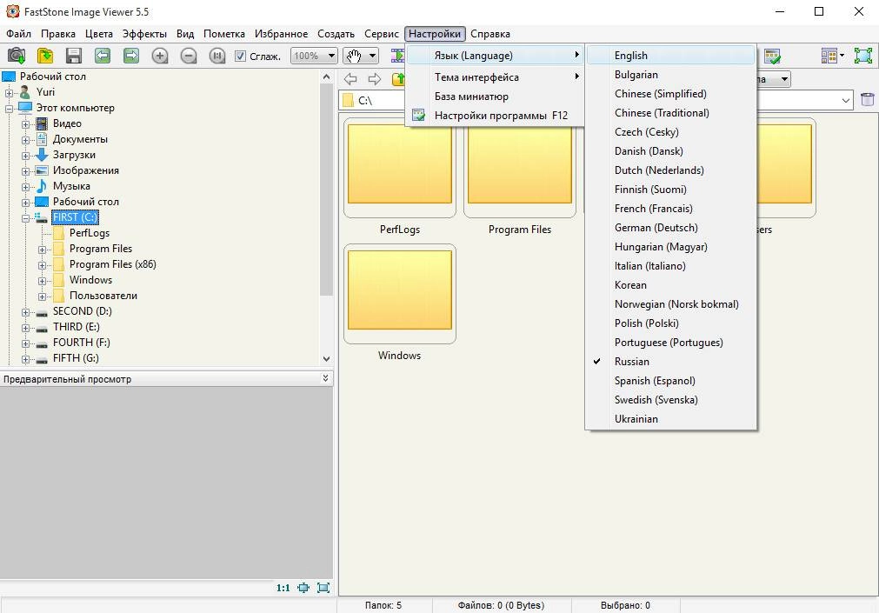Click the fit preview to window icon
879x613 pixels.
coord(303,588)
